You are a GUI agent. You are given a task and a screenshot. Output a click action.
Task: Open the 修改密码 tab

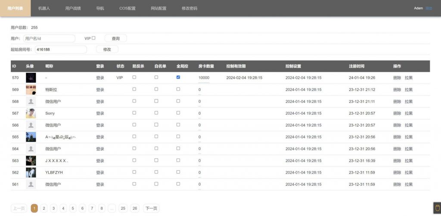point(189,8)
